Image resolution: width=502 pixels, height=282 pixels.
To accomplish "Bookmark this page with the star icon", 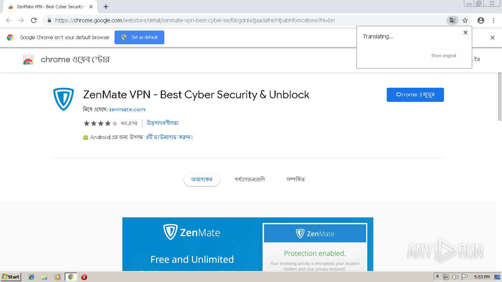I will (x=465, y=20).
